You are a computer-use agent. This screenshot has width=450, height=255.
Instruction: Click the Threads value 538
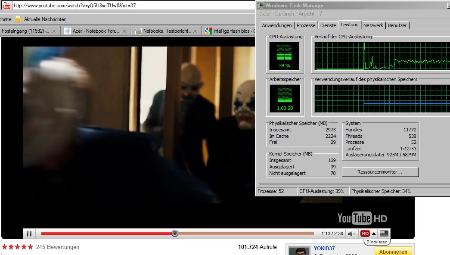[413, 136]
